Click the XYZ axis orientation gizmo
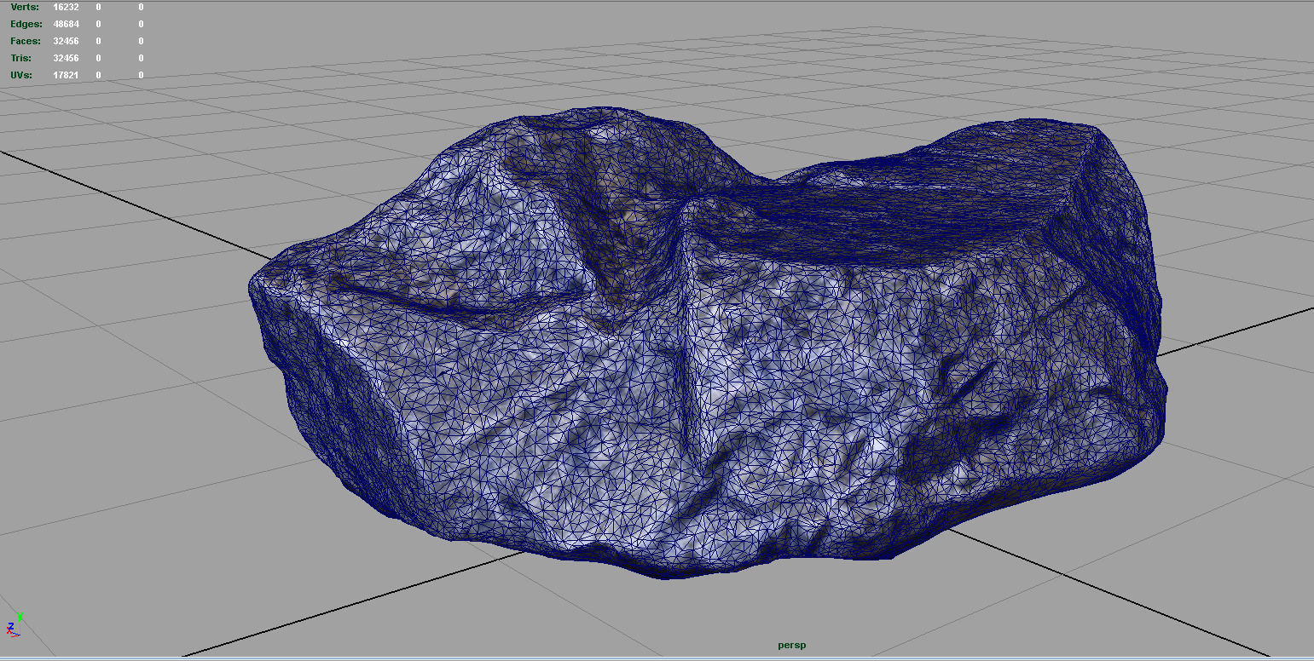The height and width of the screenshot is (661, 1314). tap(14, 625)
